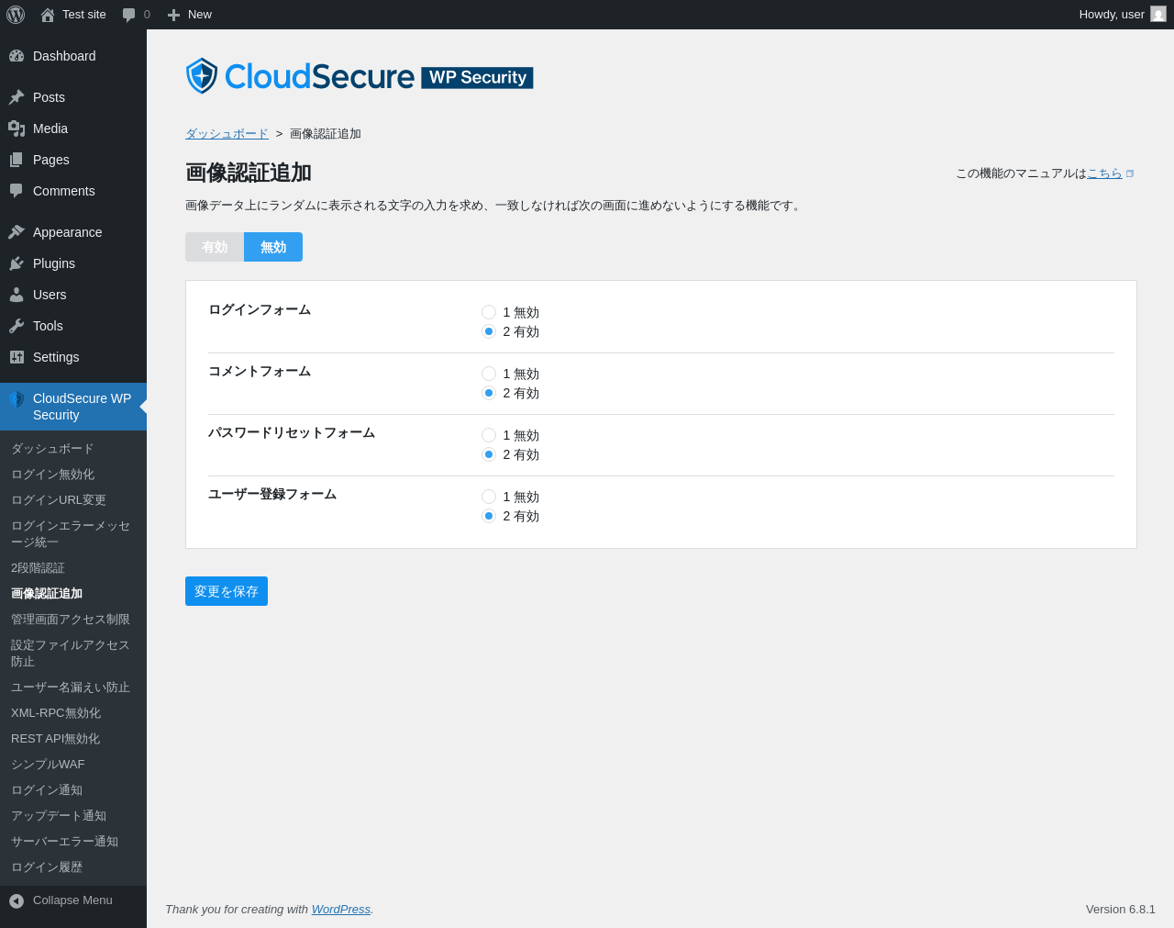Open the manual via こちら link
Image resolution: width=1174 pixels, height=928 pixels.
(1104, 173)
